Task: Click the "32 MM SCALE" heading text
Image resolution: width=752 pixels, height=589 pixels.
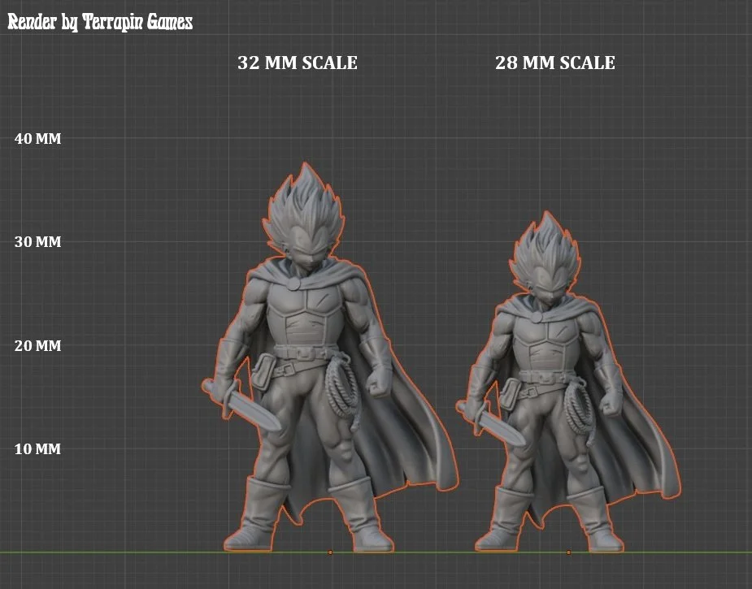Action: click(x=298, y=63)
